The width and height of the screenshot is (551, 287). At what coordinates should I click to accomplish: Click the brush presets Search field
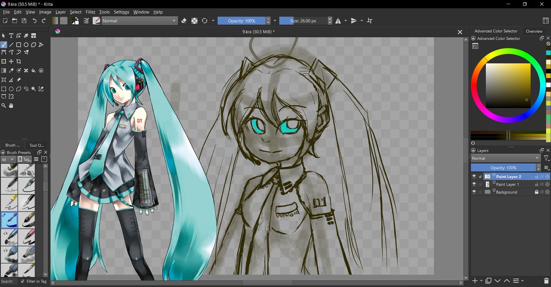coord(9,281)
